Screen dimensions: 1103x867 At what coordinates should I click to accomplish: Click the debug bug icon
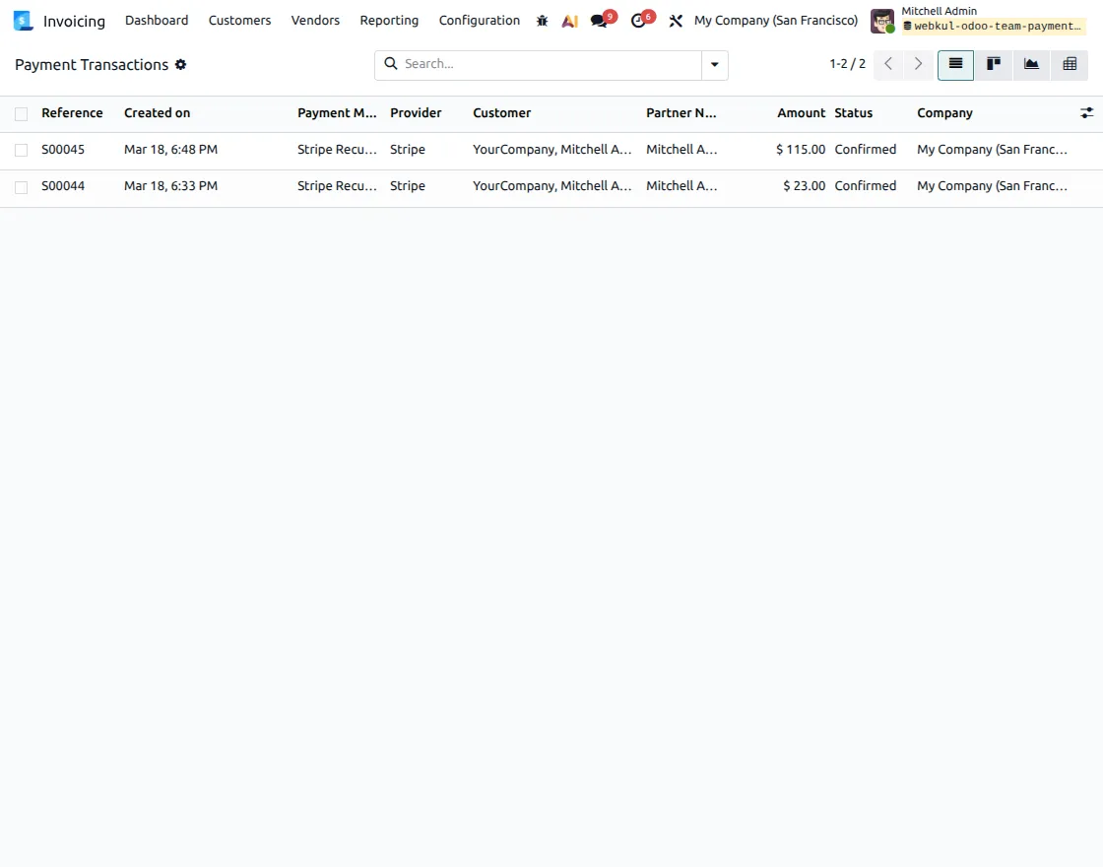542,20
